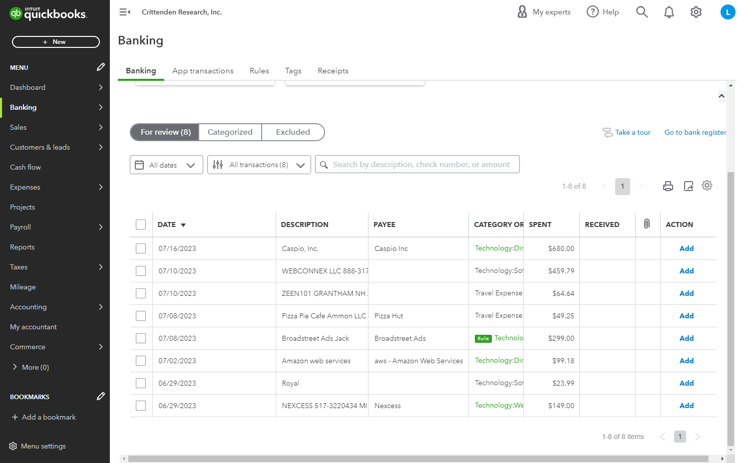Collapse the left navigation menu
This screenshot has height=463, width=745.
125,12
